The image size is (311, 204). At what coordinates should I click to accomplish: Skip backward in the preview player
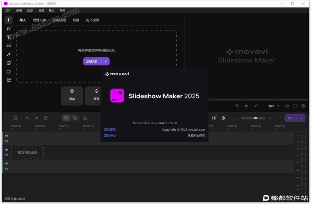click(237, 106)
